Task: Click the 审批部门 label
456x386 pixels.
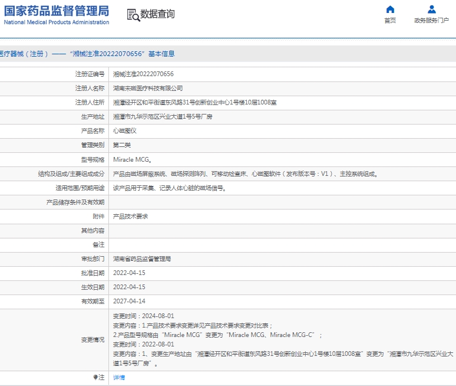Action: (x=92, y=259)
